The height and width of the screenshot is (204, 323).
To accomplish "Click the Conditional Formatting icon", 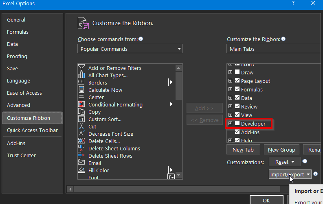I will tap(81, 104).
